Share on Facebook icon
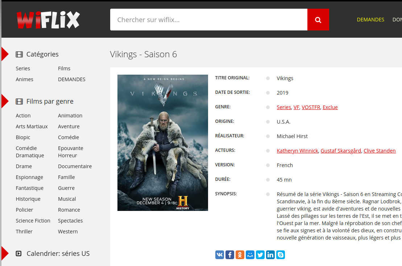Viewport: 402px width, 266px height. click(x=230, y=255)
